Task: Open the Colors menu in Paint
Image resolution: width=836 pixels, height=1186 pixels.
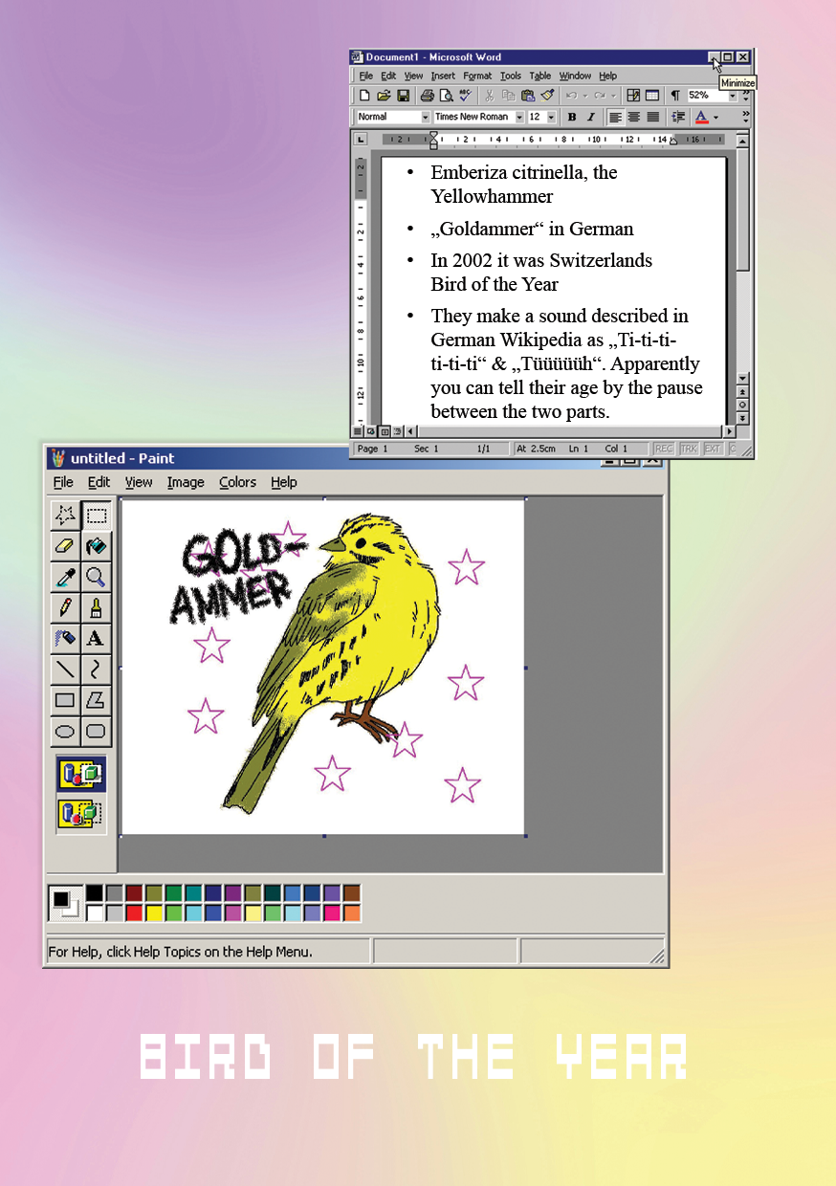Action: (237, 482)
